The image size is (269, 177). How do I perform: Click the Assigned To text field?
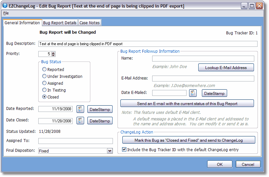75,141
